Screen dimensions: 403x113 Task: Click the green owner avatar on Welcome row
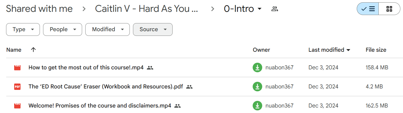257,105
